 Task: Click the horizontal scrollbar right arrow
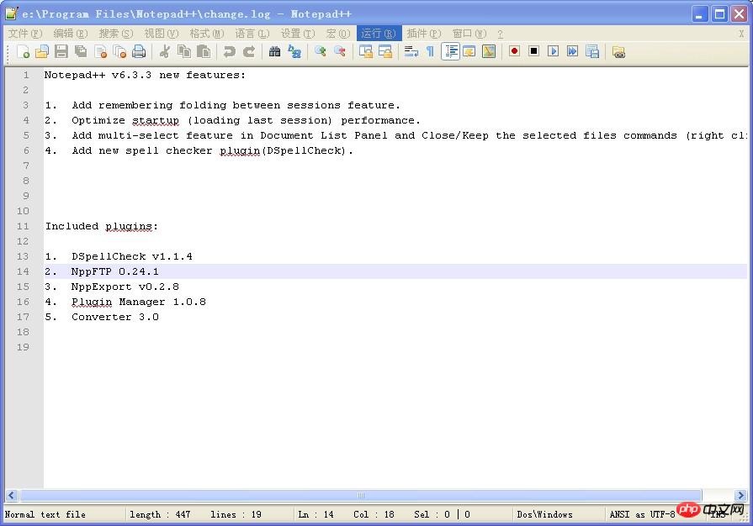(x=740, y=496)
